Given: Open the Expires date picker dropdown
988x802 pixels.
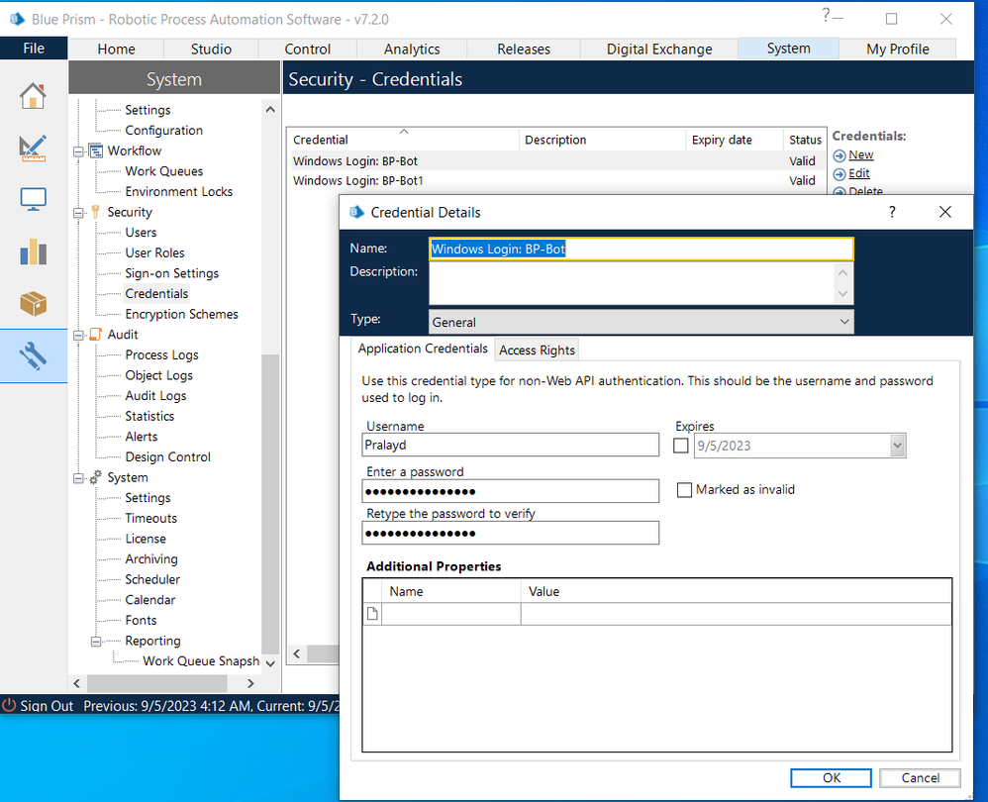Looking at the screenshot, I should point(897,446).
